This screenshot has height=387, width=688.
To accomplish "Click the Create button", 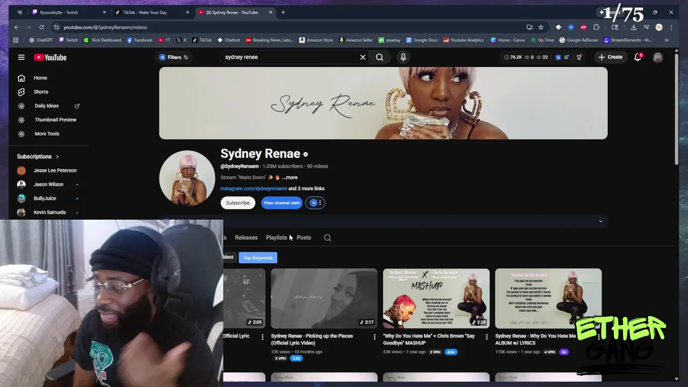I will 610,57.
